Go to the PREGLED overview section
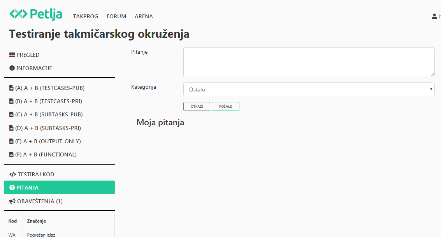 [27, 55]
